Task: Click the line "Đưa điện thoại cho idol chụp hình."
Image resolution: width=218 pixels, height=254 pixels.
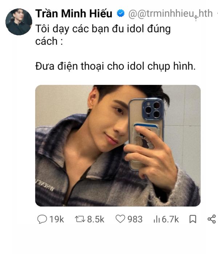Action: click(x=116, y=66)
